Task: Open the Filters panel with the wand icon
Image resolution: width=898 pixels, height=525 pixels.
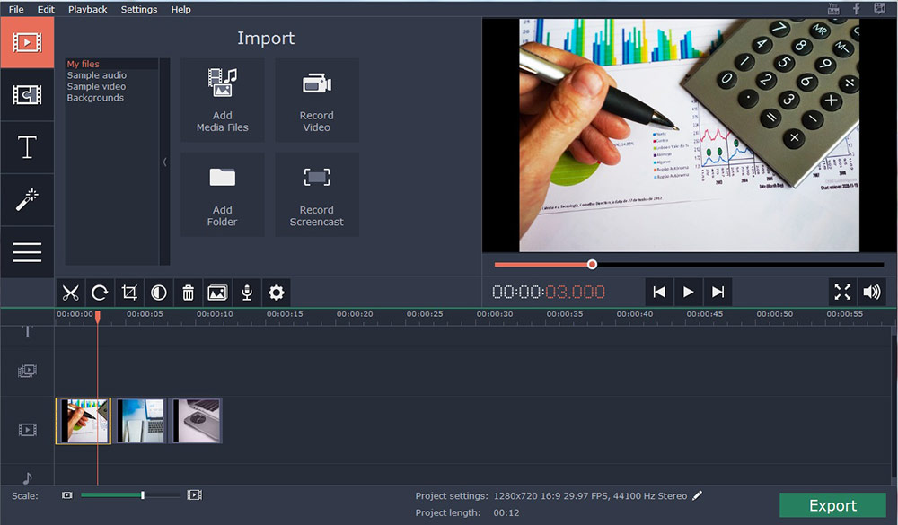Action: point(27,199)
